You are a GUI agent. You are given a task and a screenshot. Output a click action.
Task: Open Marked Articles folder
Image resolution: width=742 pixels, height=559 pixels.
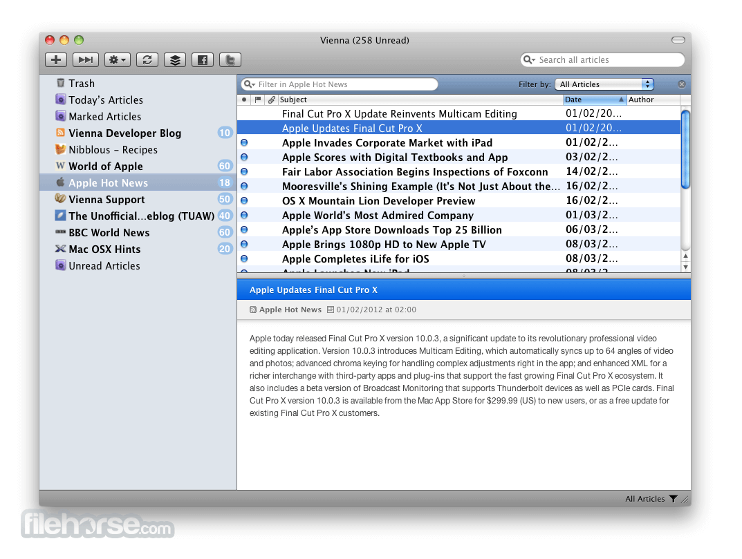[x=138, y=116]
